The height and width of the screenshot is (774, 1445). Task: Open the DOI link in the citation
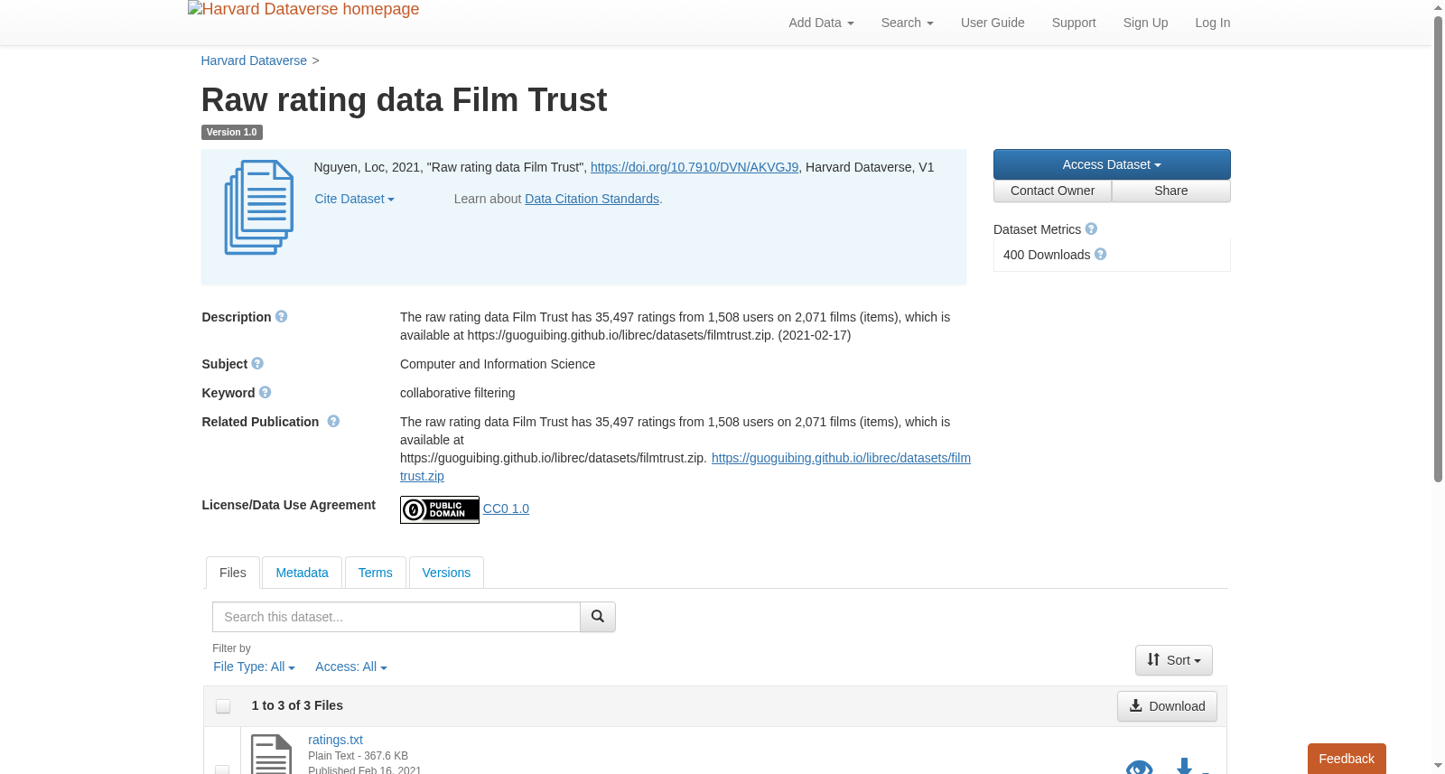pos(695,167)
